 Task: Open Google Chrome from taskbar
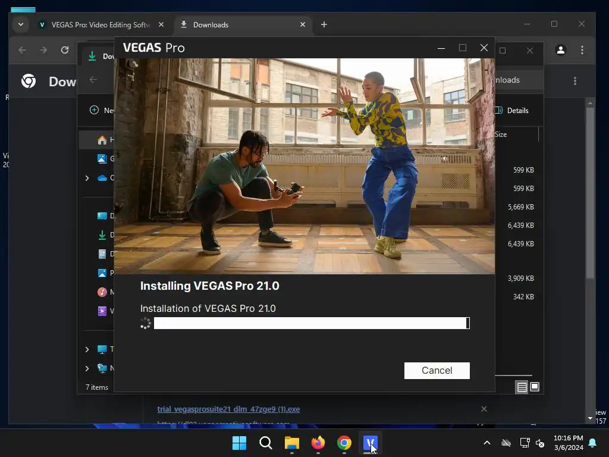(344, 443)
